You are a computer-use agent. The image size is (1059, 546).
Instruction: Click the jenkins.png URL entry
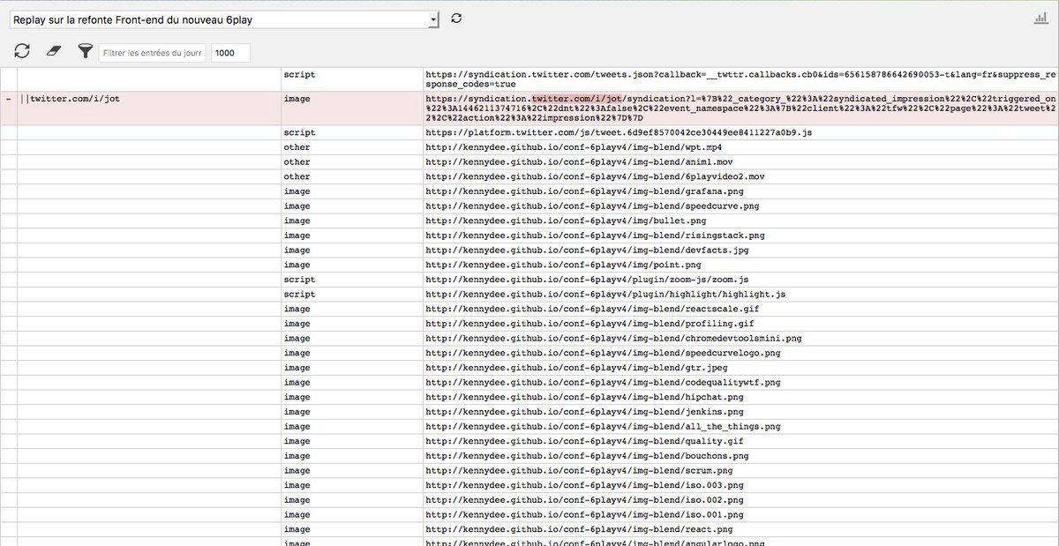[740, 412]
